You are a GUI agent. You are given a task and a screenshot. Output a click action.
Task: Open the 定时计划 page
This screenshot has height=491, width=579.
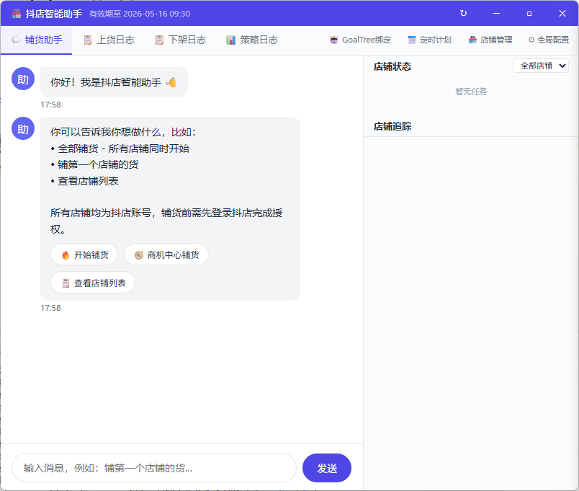(x=429, y=40)
